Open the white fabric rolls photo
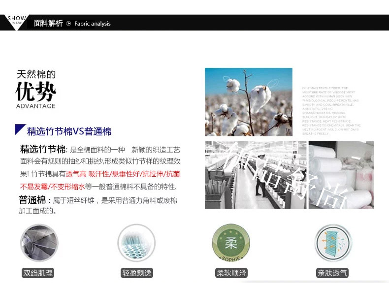This screenshot has height=283, width=389. pyautogui.click(x=341, y=175)
